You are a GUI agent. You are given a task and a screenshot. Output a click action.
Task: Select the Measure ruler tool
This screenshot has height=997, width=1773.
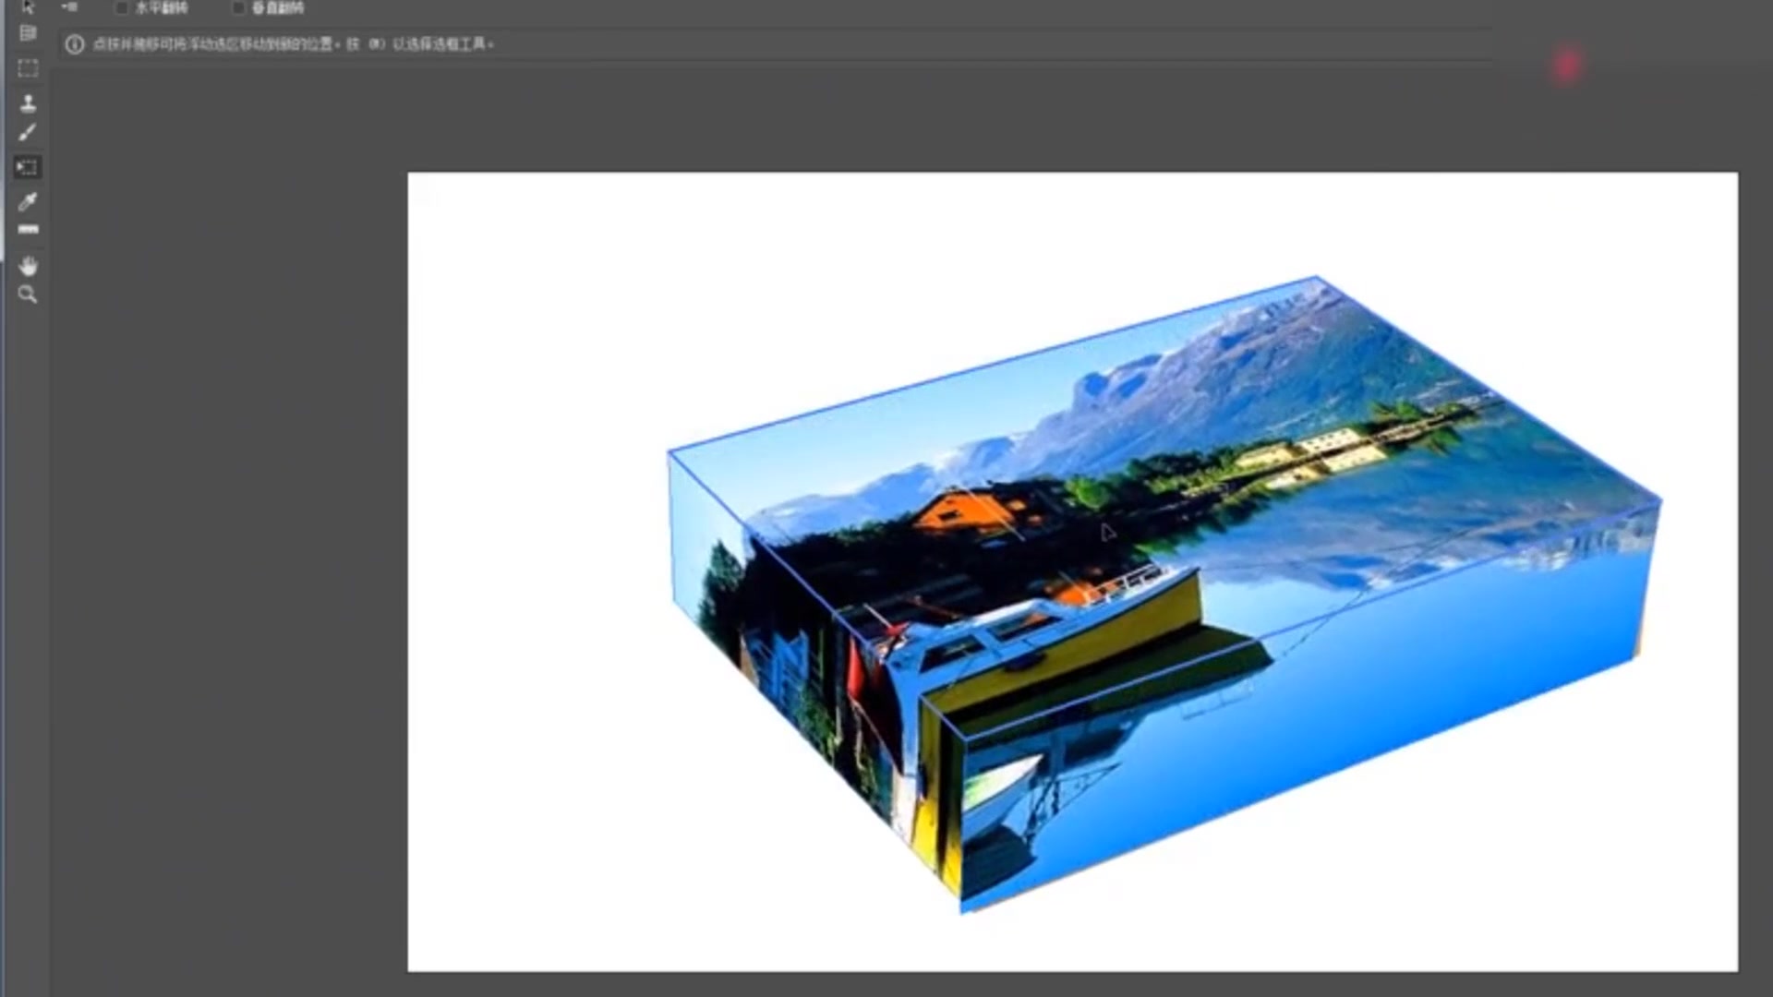pos(28,229)
